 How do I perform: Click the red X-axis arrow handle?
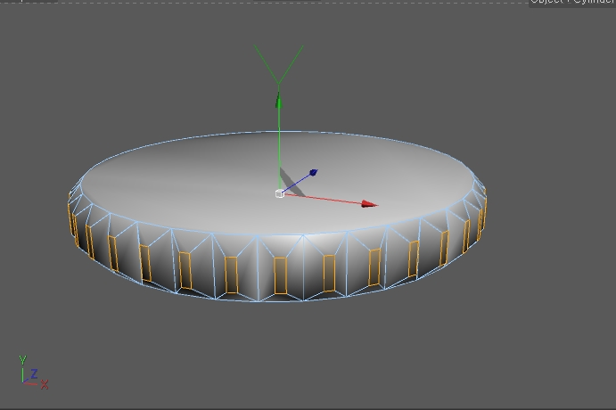[x=369, y=204]
